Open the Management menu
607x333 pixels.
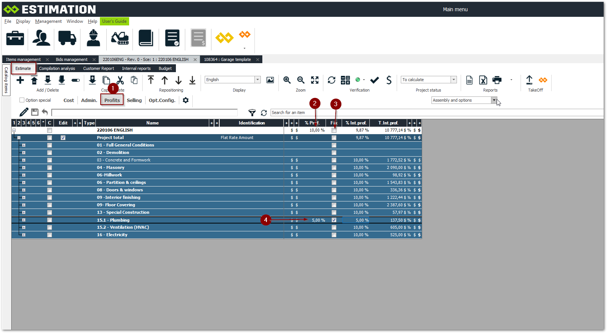[x=48, y=21]
